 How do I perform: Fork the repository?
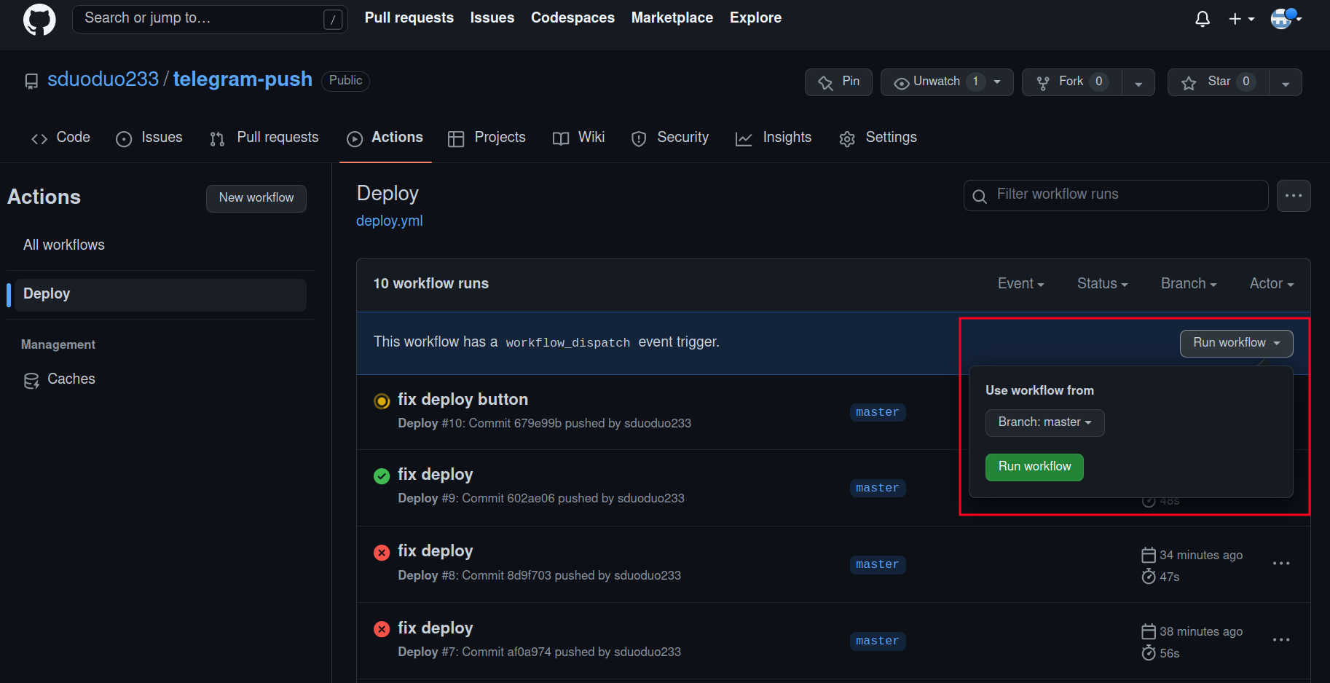(x=1071, y=82)
